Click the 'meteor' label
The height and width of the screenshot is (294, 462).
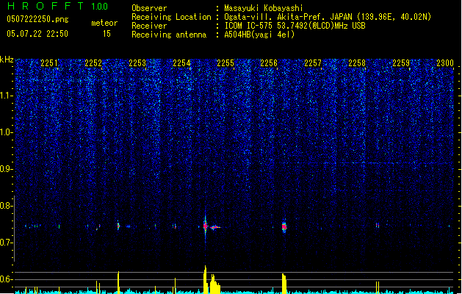(x=104, y=23)
